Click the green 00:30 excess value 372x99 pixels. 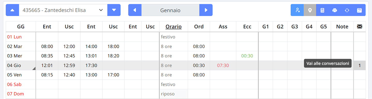(x=247, y=56)
